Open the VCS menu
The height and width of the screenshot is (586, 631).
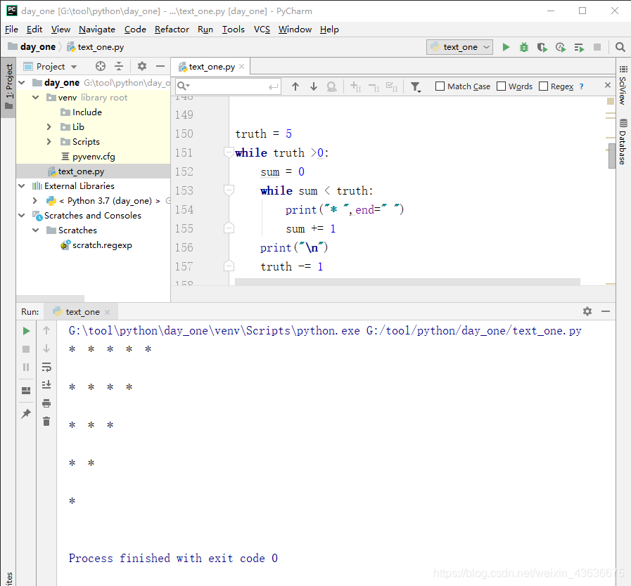262,30
